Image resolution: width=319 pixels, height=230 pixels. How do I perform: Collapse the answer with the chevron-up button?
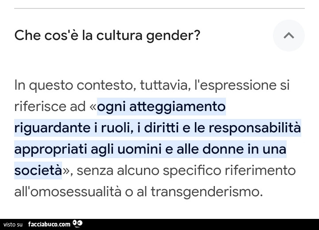(288, 36)
